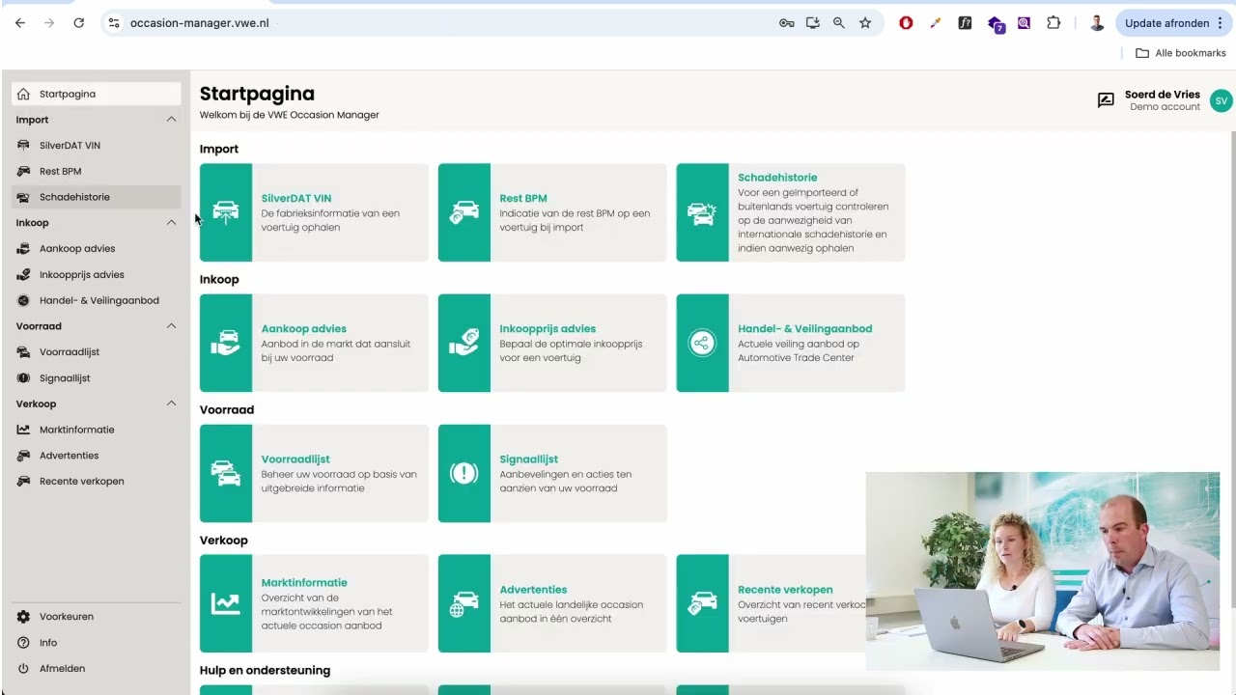This screenshot has width=1236, height=695.
Task: Open Schadehistorie from the sidebar
Action: click(96, 197)
